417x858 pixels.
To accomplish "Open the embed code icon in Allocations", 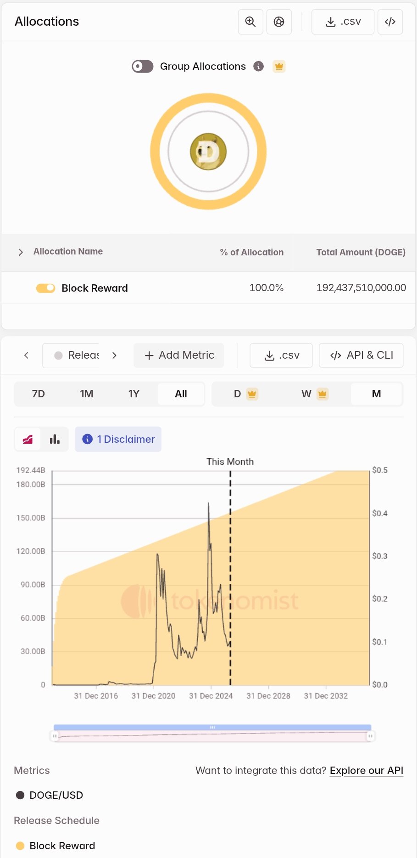I will (390, 22).
